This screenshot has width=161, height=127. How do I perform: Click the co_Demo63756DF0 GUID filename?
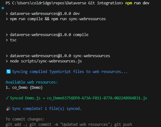pos(97,98)
